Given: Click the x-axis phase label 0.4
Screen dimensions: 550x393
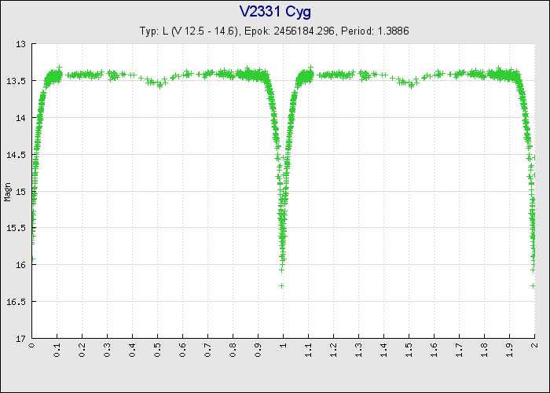Looking at the screenshot, I should click(x=133, y=350).
